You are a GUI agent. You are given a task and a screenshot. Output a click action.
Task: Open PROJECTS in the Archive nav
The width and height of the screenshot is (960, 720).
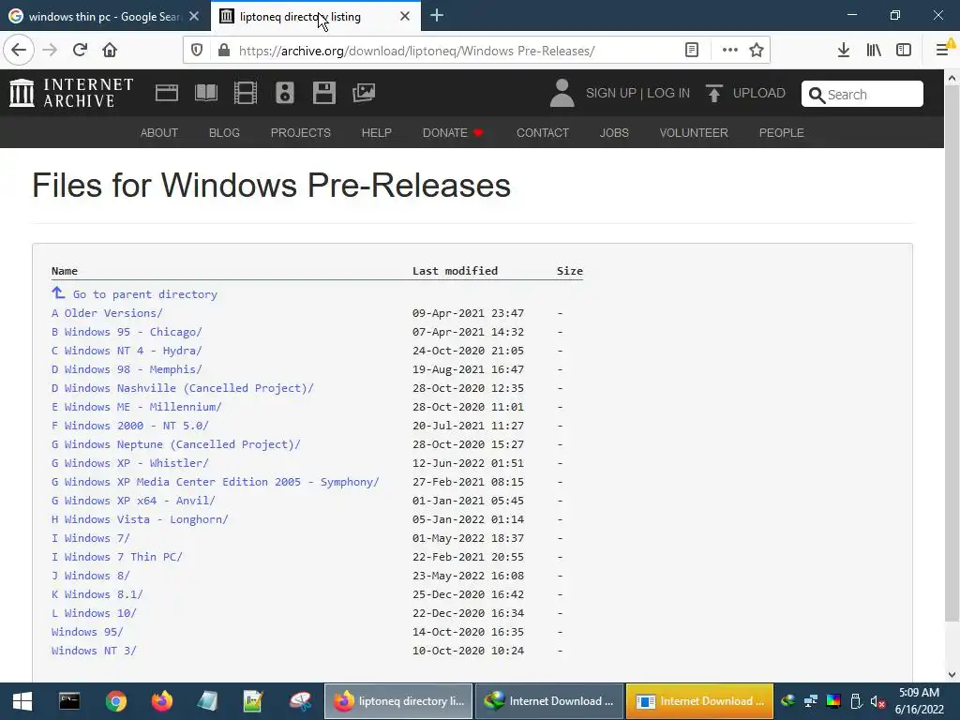pos(301,133)
